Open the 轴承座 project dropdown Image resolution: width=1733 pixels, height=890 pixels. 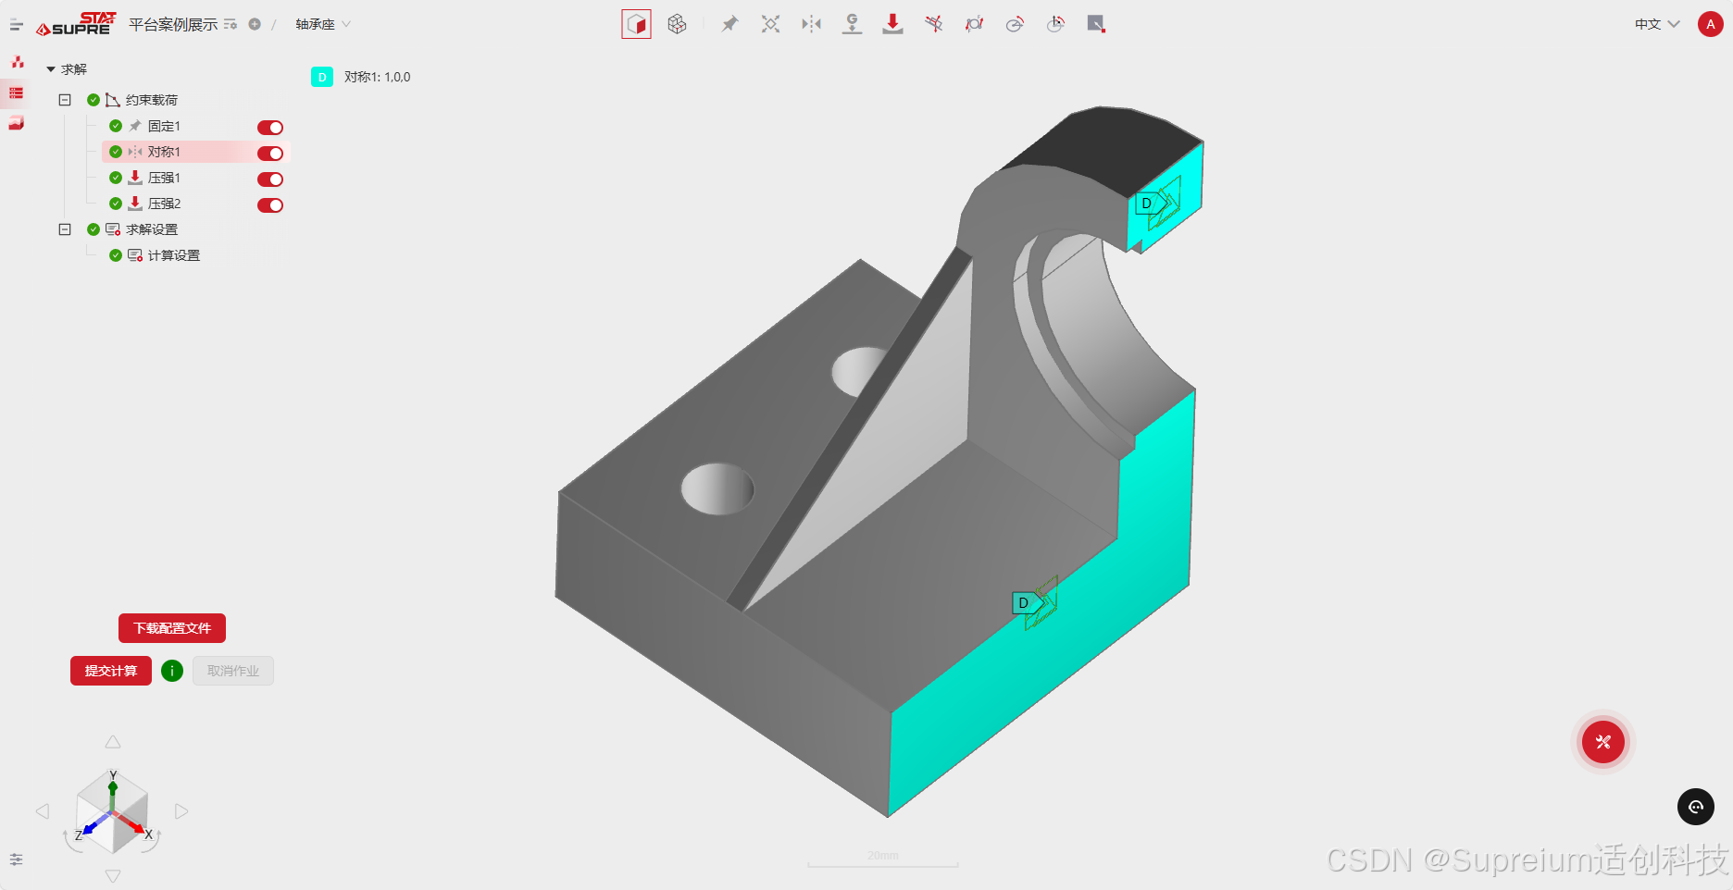323,24
